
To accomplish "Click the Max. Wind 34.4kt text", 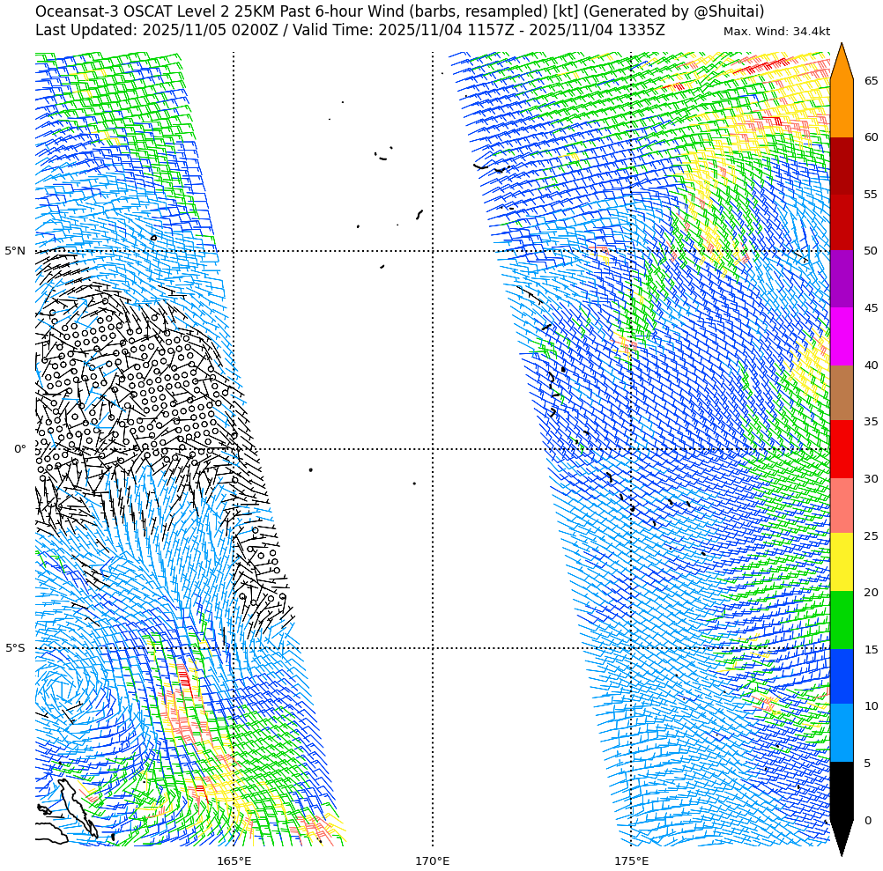I will (776, 32).
